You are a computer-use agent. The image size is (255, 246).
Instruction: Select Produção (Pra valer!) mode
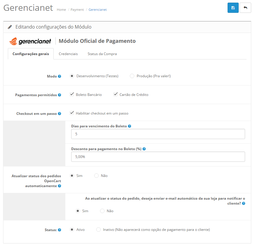132,76
